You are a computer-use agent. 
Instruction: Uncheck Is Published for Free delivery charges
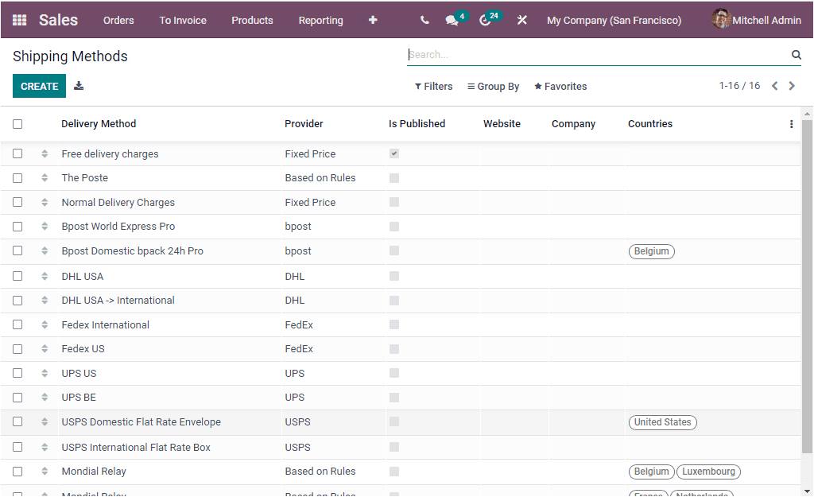(393, 153)
